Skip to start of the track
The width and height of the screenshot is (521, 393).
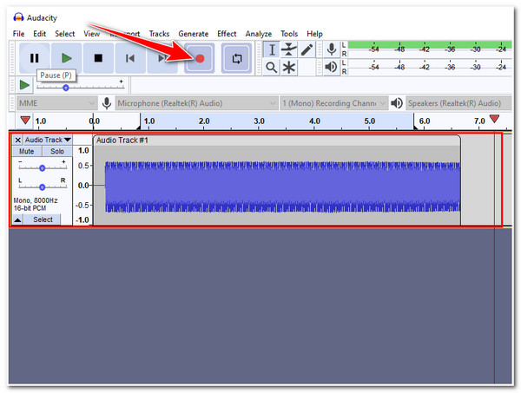click(x=130, y=58)
